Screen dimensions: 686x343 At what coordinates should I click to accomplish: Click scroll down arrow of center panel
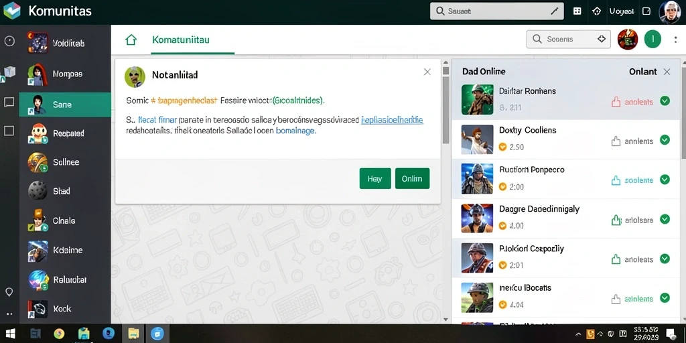[445, 320]
